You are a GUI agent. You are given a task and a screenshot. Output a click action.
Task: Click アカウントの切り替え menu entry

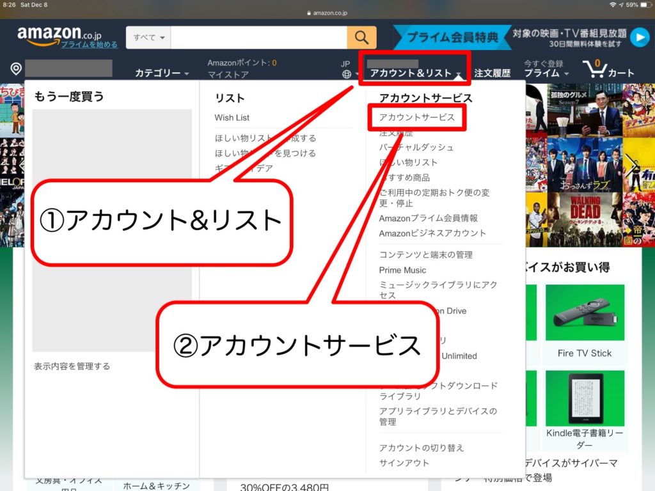click(421, 448)
